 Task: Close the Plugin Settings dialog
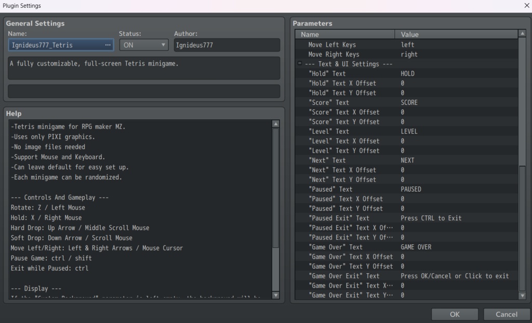527,5
